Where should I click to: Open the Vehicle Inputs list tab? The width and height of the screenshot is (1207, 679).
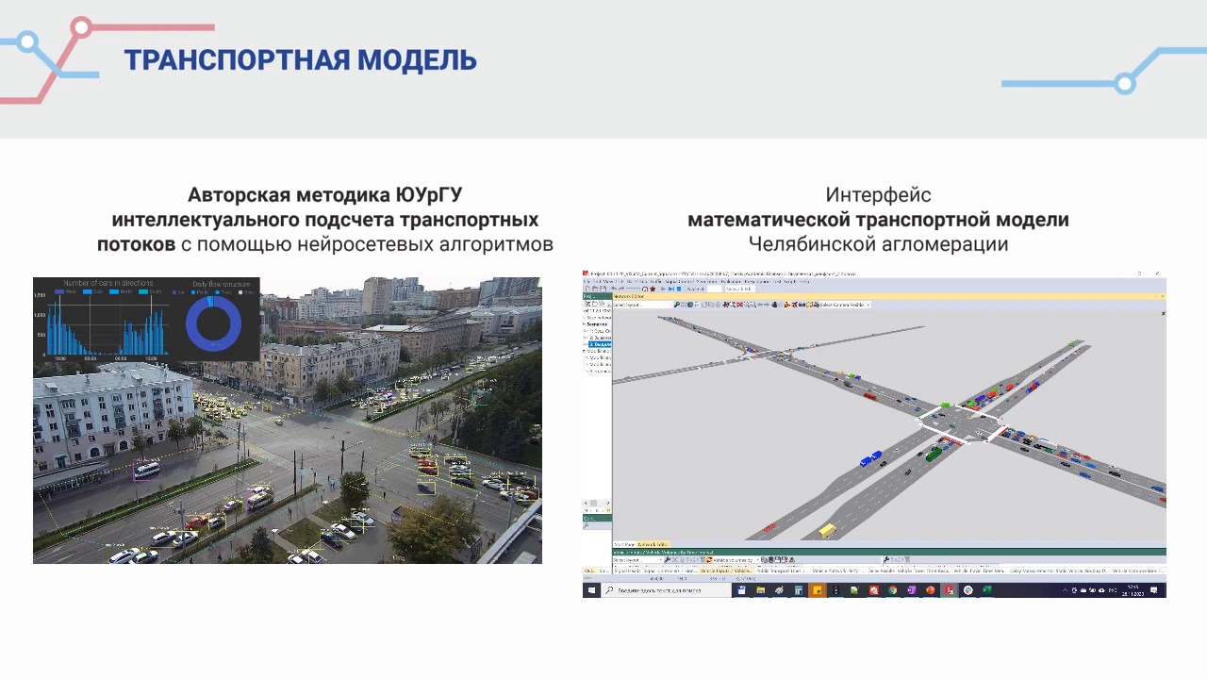[x=725, y=571]
